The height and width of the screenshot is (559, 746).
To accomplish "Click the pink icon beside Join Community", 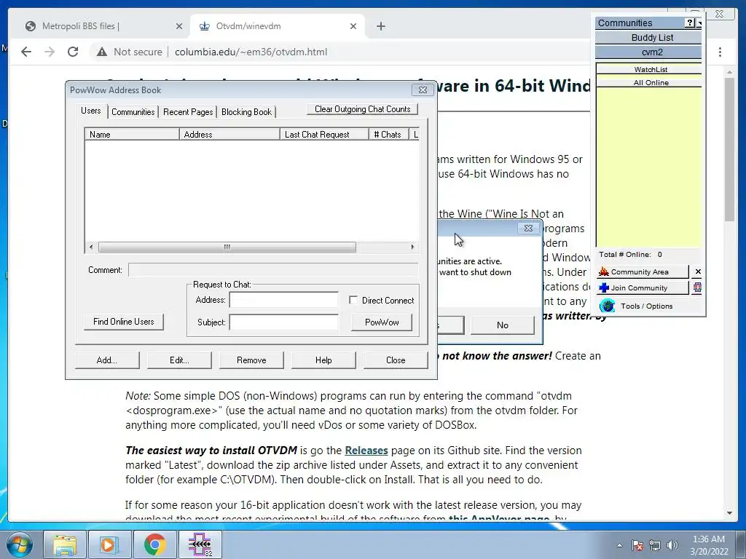I will (x=697, y=287).
